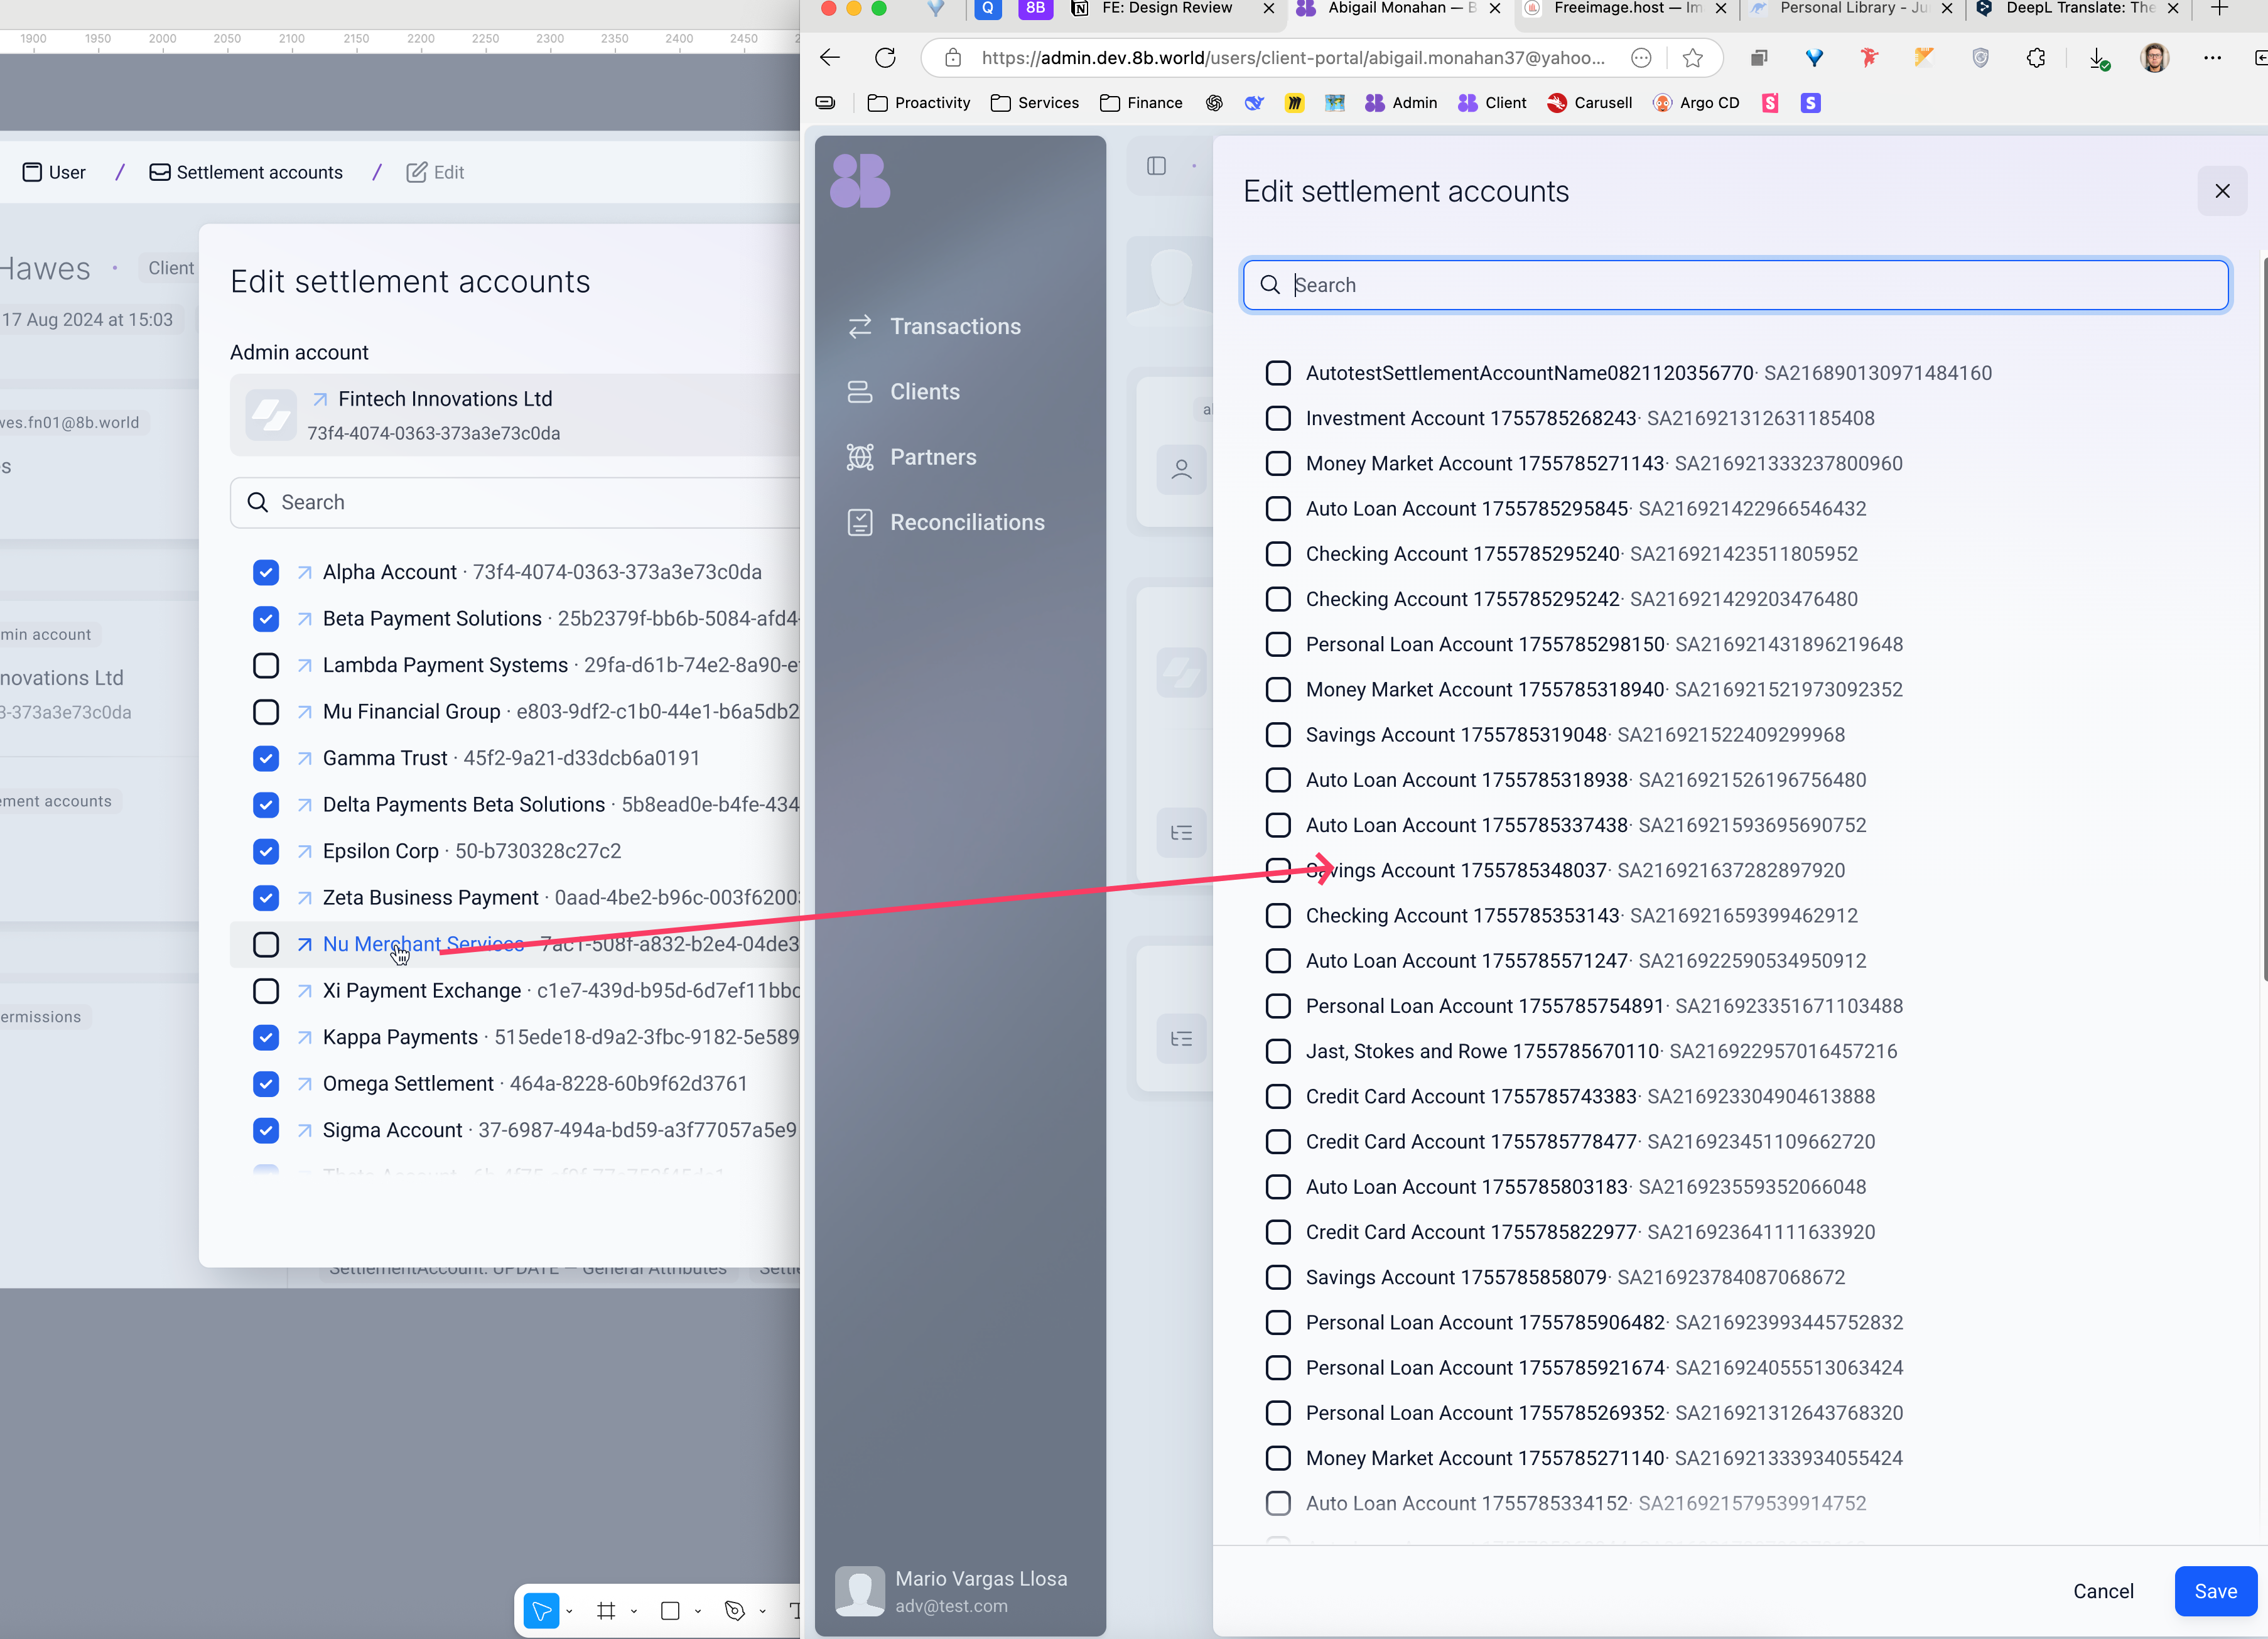Check Investment Account 1755785268243 checkbox
Screen dimensions: 2268x1639
point(1278,418)
